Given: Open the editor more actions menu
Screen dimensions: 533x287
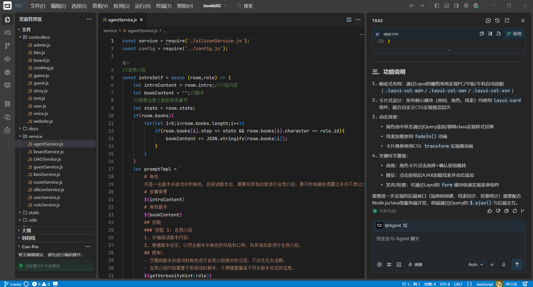Looking at the screenshot, I should [x=358, y=20].
